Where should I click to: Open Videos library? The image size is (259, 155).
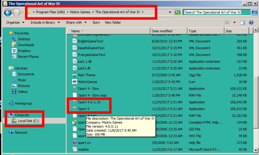pos(23,92)
